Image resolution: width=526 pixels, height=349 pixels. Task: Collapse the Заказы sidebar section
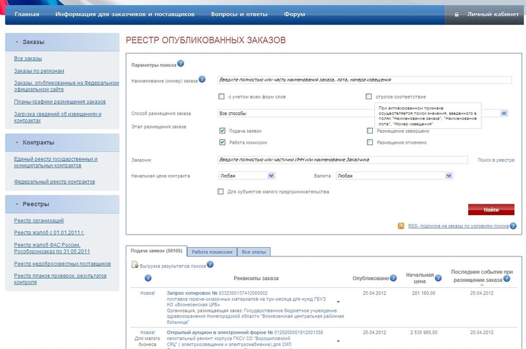click(17, 42)
